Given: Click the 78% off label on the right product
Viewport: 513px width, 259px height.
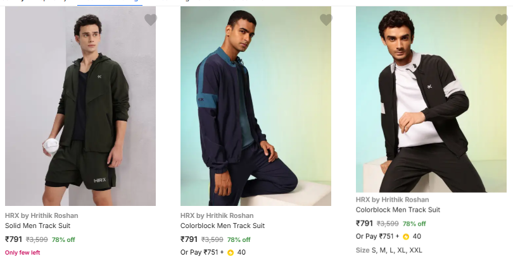Looking at the screenshot, I should click(414, 224).
